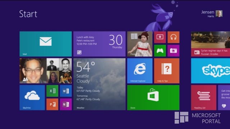Launch PowerPoint from the small tile
230x129 pixels.
52,104
